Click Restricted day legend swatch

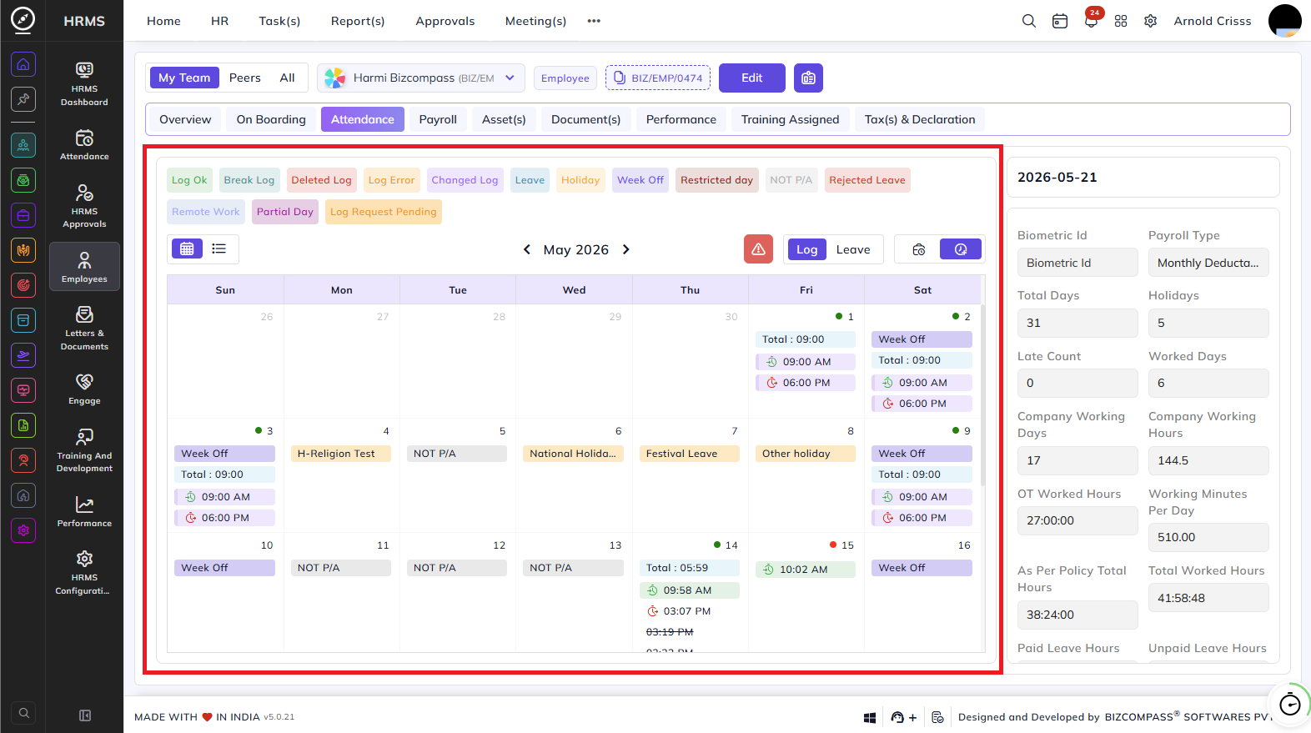coord(716,180)
